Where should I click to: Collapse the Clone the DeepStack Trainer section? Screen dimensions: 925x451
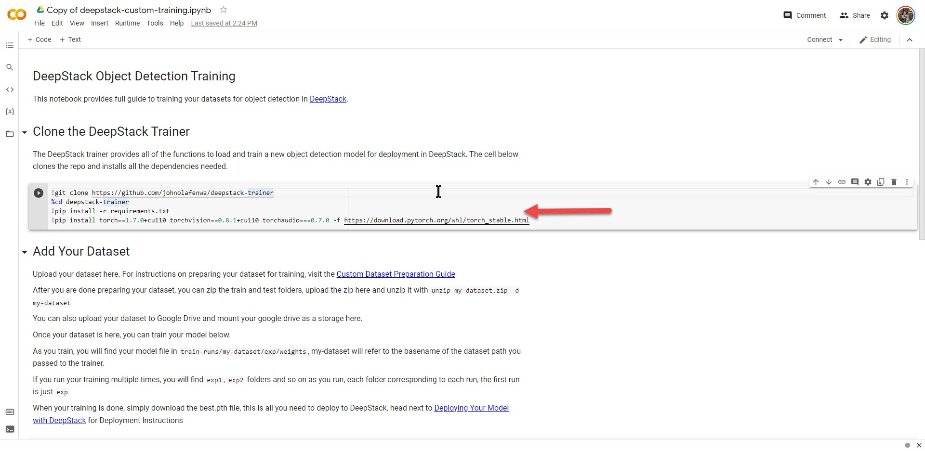(25, 132)
